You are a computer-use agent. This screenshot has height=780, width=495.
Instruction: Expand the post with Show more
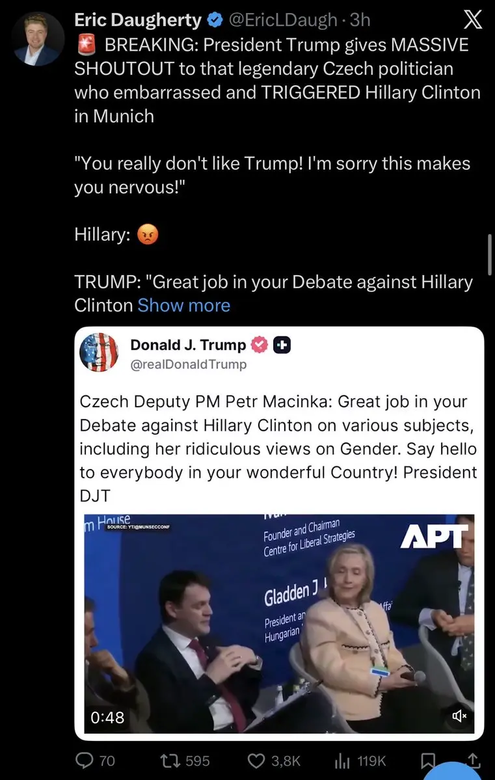pos(183,305)
